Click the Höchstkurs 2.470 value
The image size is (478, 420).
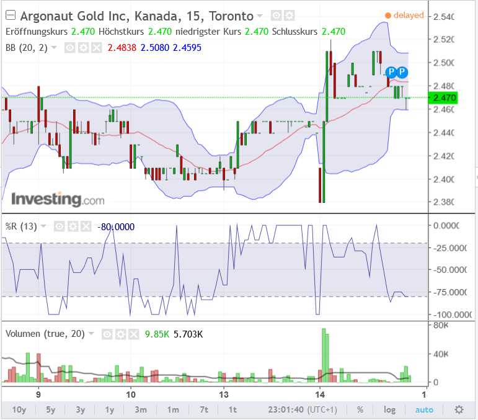coord(160,32)
